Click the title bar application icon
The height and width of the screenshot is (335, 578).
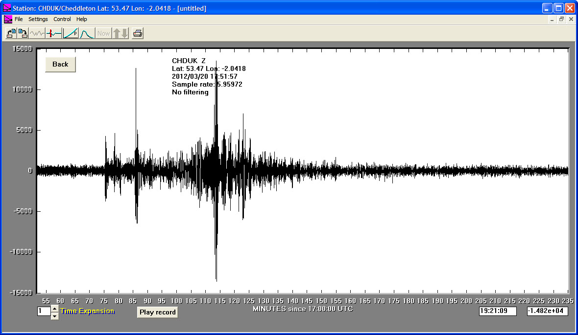point(7,8)
